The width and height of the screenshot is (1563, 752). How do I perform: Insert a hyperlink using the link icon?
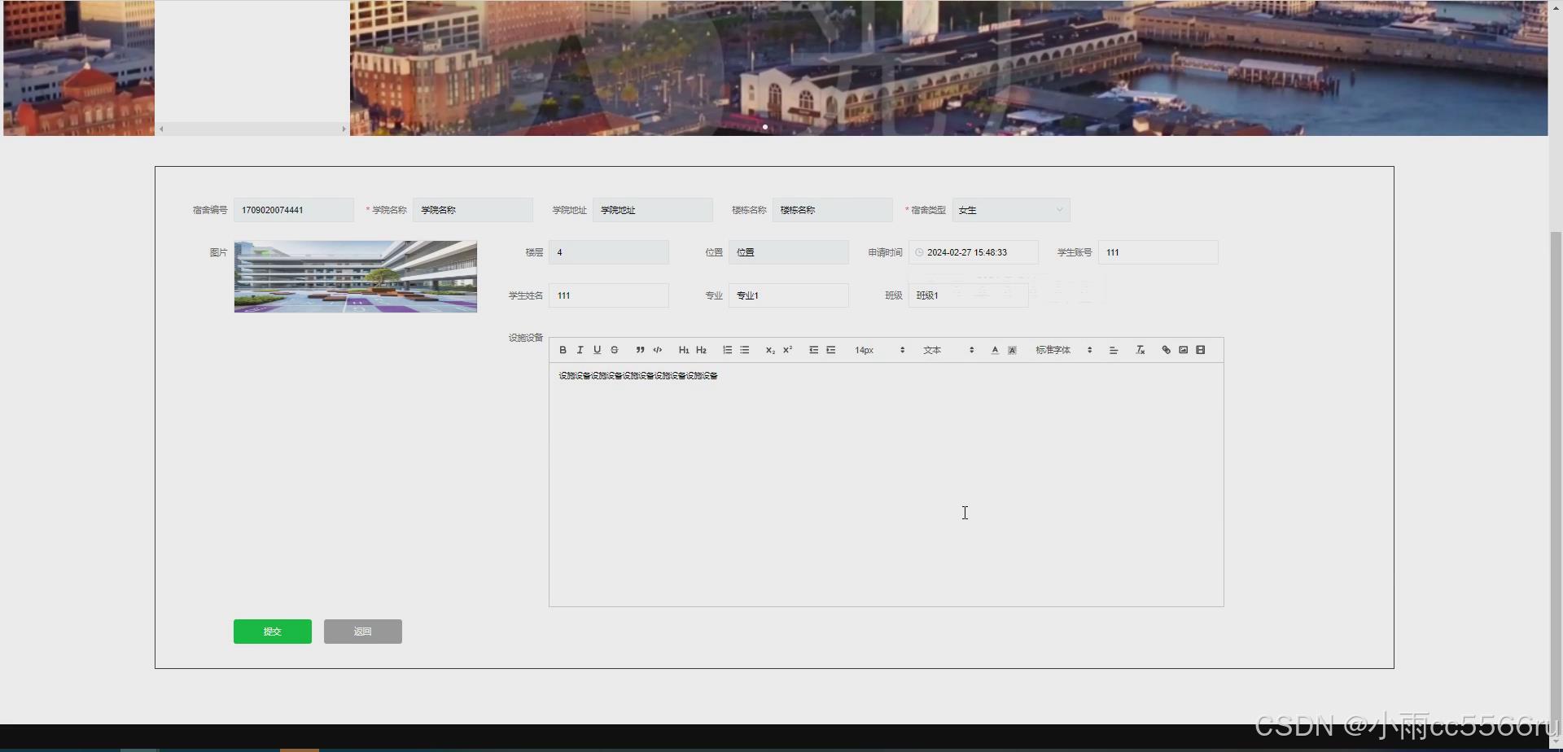1166,350
